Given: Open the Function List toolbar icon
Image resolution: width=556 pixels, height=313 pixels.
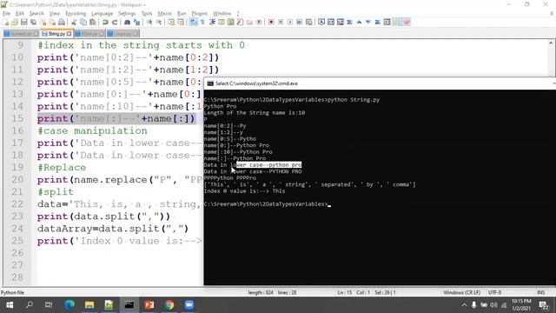Looking at the screenshot, I should click(x=240, y=22).
